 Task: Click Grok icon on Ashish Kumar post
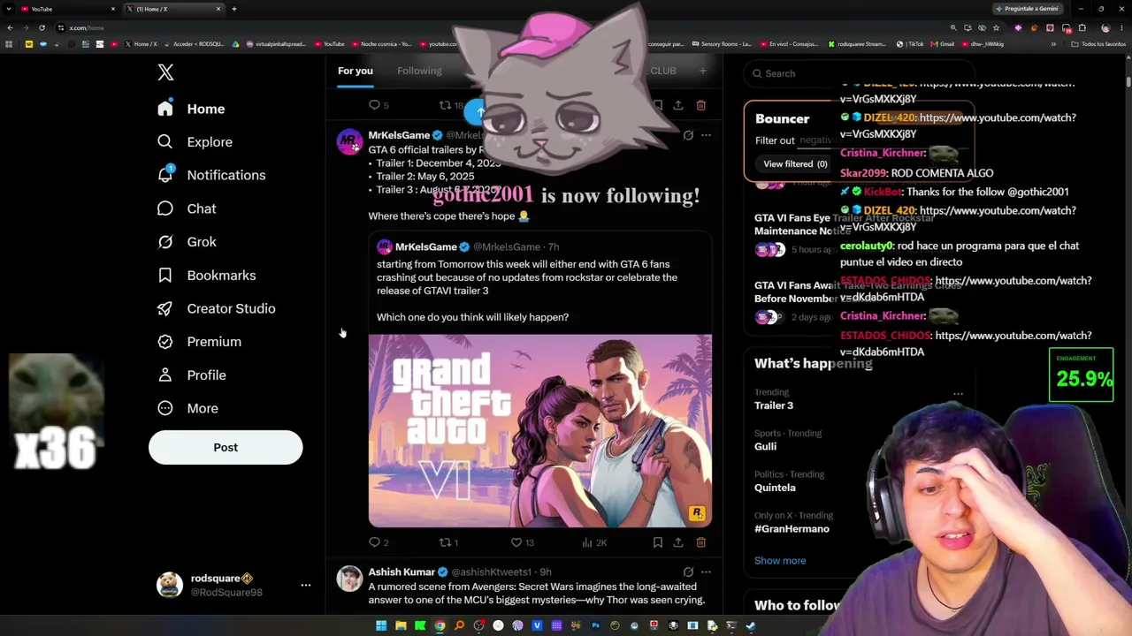[x=688, y=572]
